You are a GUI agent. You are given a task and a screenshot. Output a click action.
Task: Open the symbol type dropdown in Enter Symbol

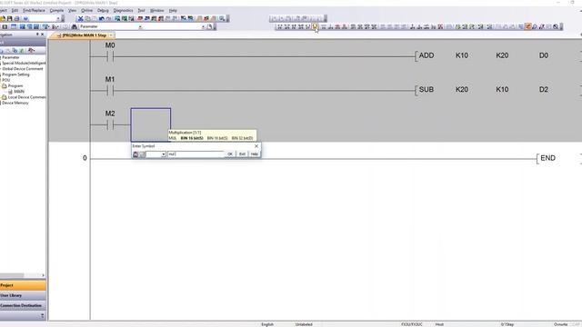(164, 154)
